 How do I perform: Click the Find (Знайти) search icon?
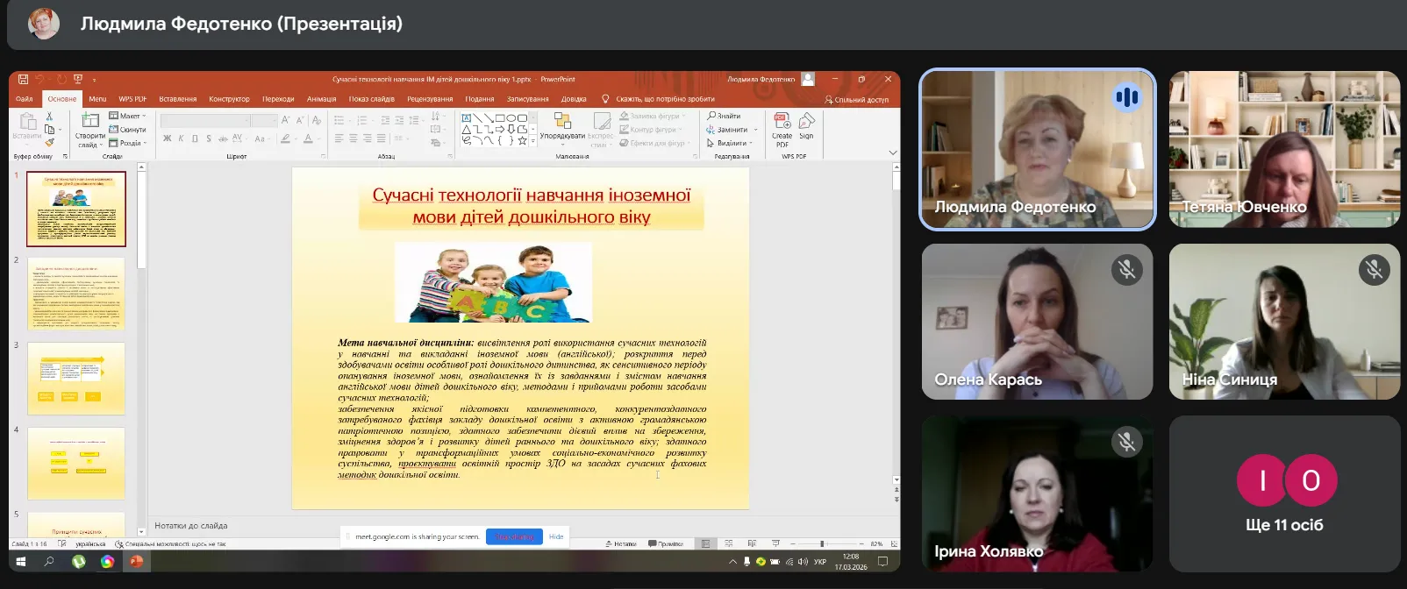coord(725,116)
